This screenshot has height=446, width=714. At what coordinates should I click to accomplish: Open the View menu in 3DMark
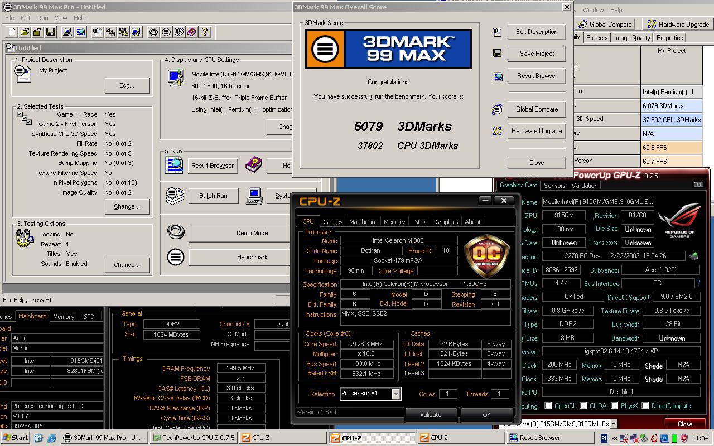[x=61, y=18]
